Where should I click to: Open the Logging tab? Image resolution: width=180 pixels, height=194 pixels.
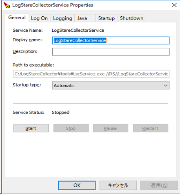tap(62, 18)
